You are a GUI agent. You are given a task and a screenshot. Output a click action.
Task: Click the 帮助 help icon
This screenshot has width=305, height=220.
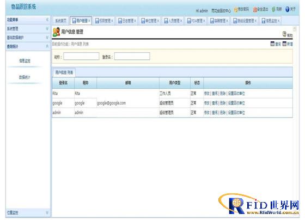coord(284,34)
